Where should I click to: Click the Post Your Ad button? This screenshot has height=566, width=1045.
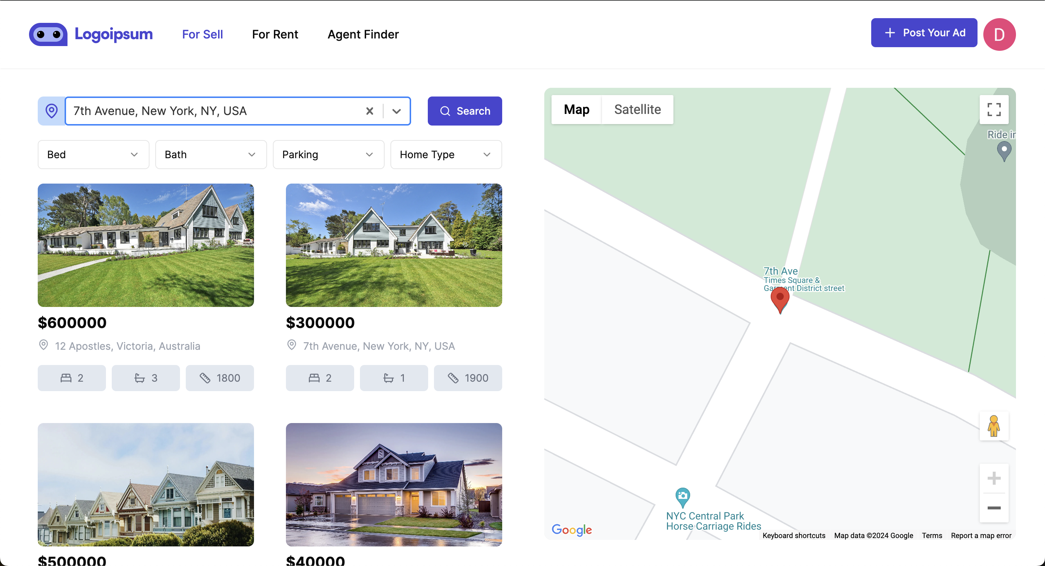coord(924,32)
